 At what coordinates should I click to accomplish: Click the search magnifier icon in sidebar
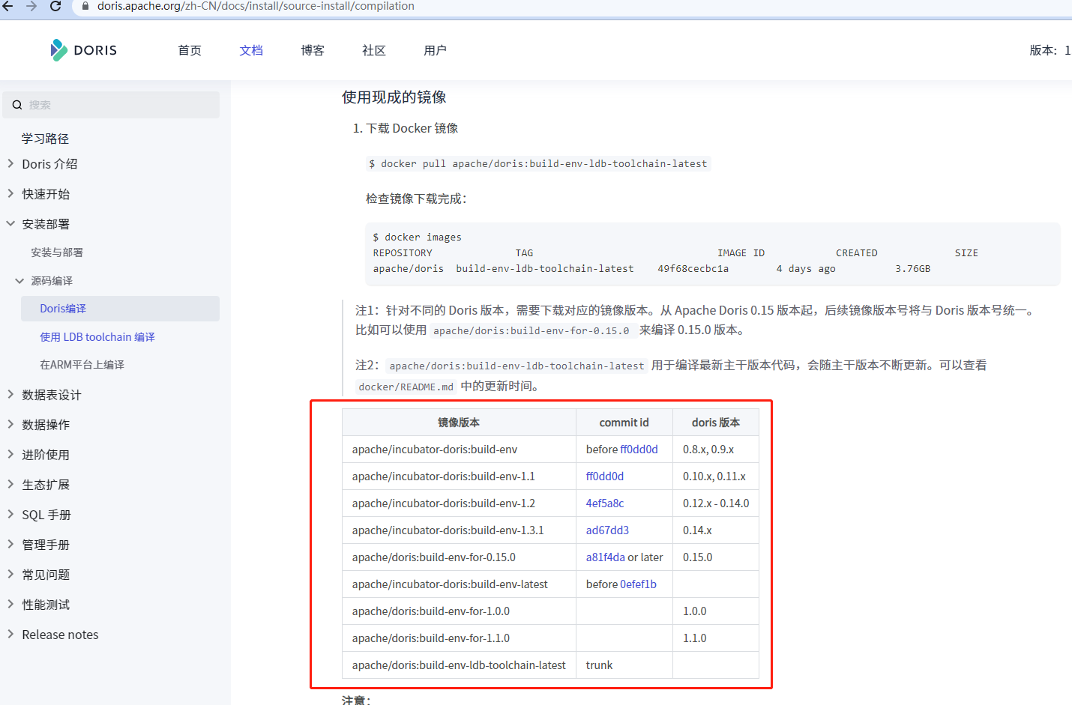[x=16, y=105]
